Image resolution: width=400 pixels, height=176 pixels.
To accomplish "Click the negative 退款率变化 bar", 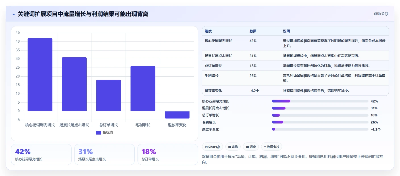I will pyautogui.click(x=177, y=115).
